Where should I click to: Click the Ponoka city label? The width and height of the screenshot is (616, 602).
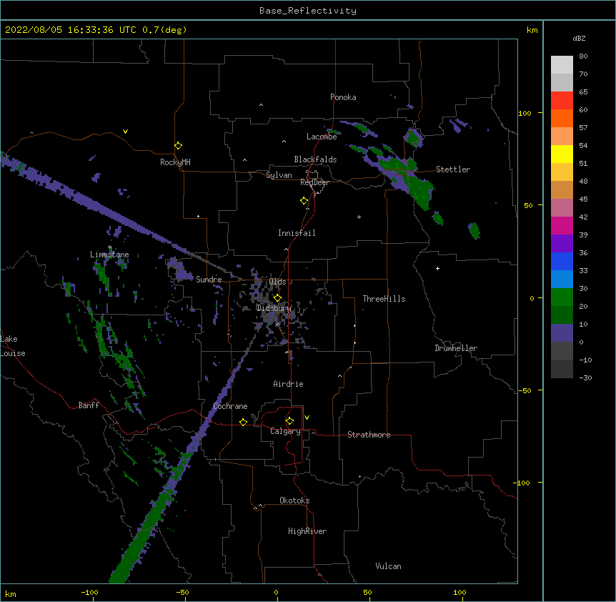pyautogui.click(x=343, y=97)
